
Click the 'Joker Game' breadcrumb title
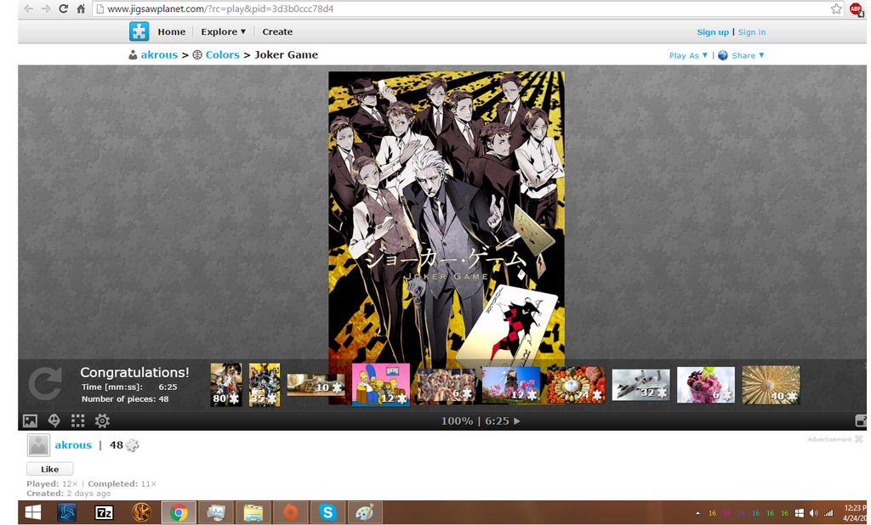point(286,55)
